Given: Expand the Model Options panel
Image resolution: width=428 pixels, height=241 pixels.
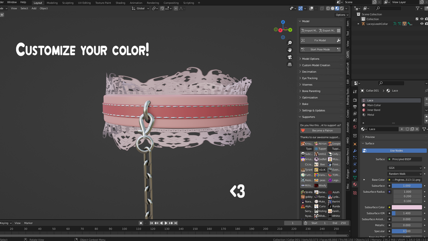Looking at the screenshot, I should coord(310,59).
